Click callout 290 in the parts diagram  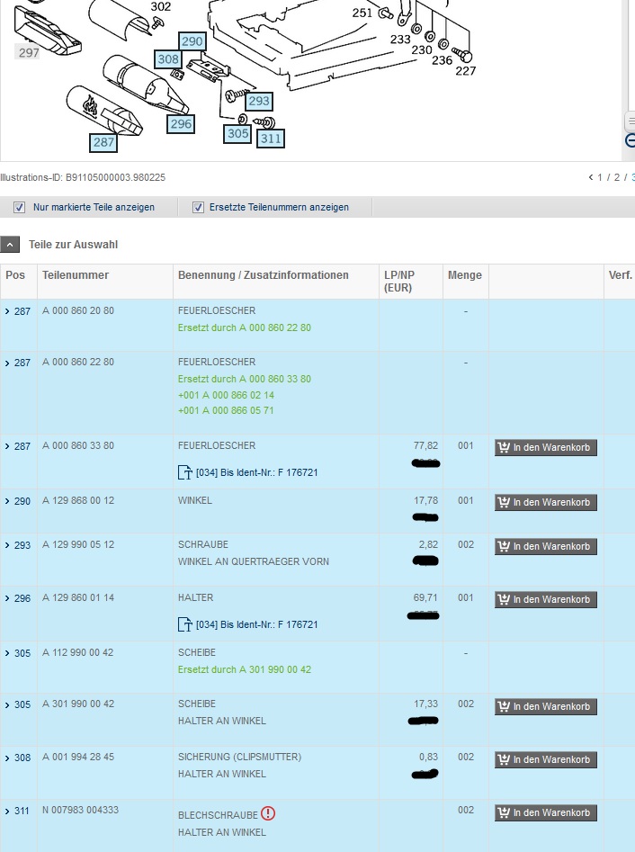[x=192, y=41]
